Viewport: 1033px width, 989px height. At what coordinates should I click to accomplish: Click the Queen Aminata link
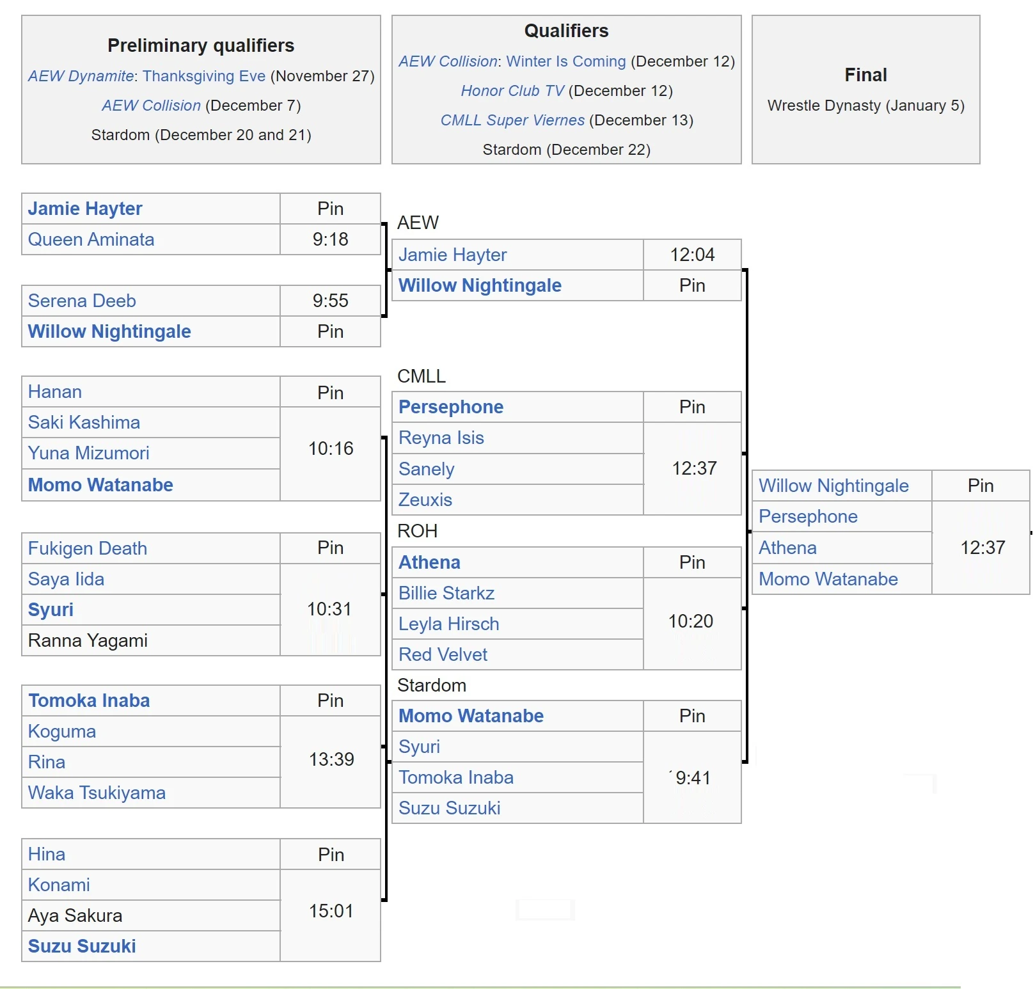tap(91, 239)
